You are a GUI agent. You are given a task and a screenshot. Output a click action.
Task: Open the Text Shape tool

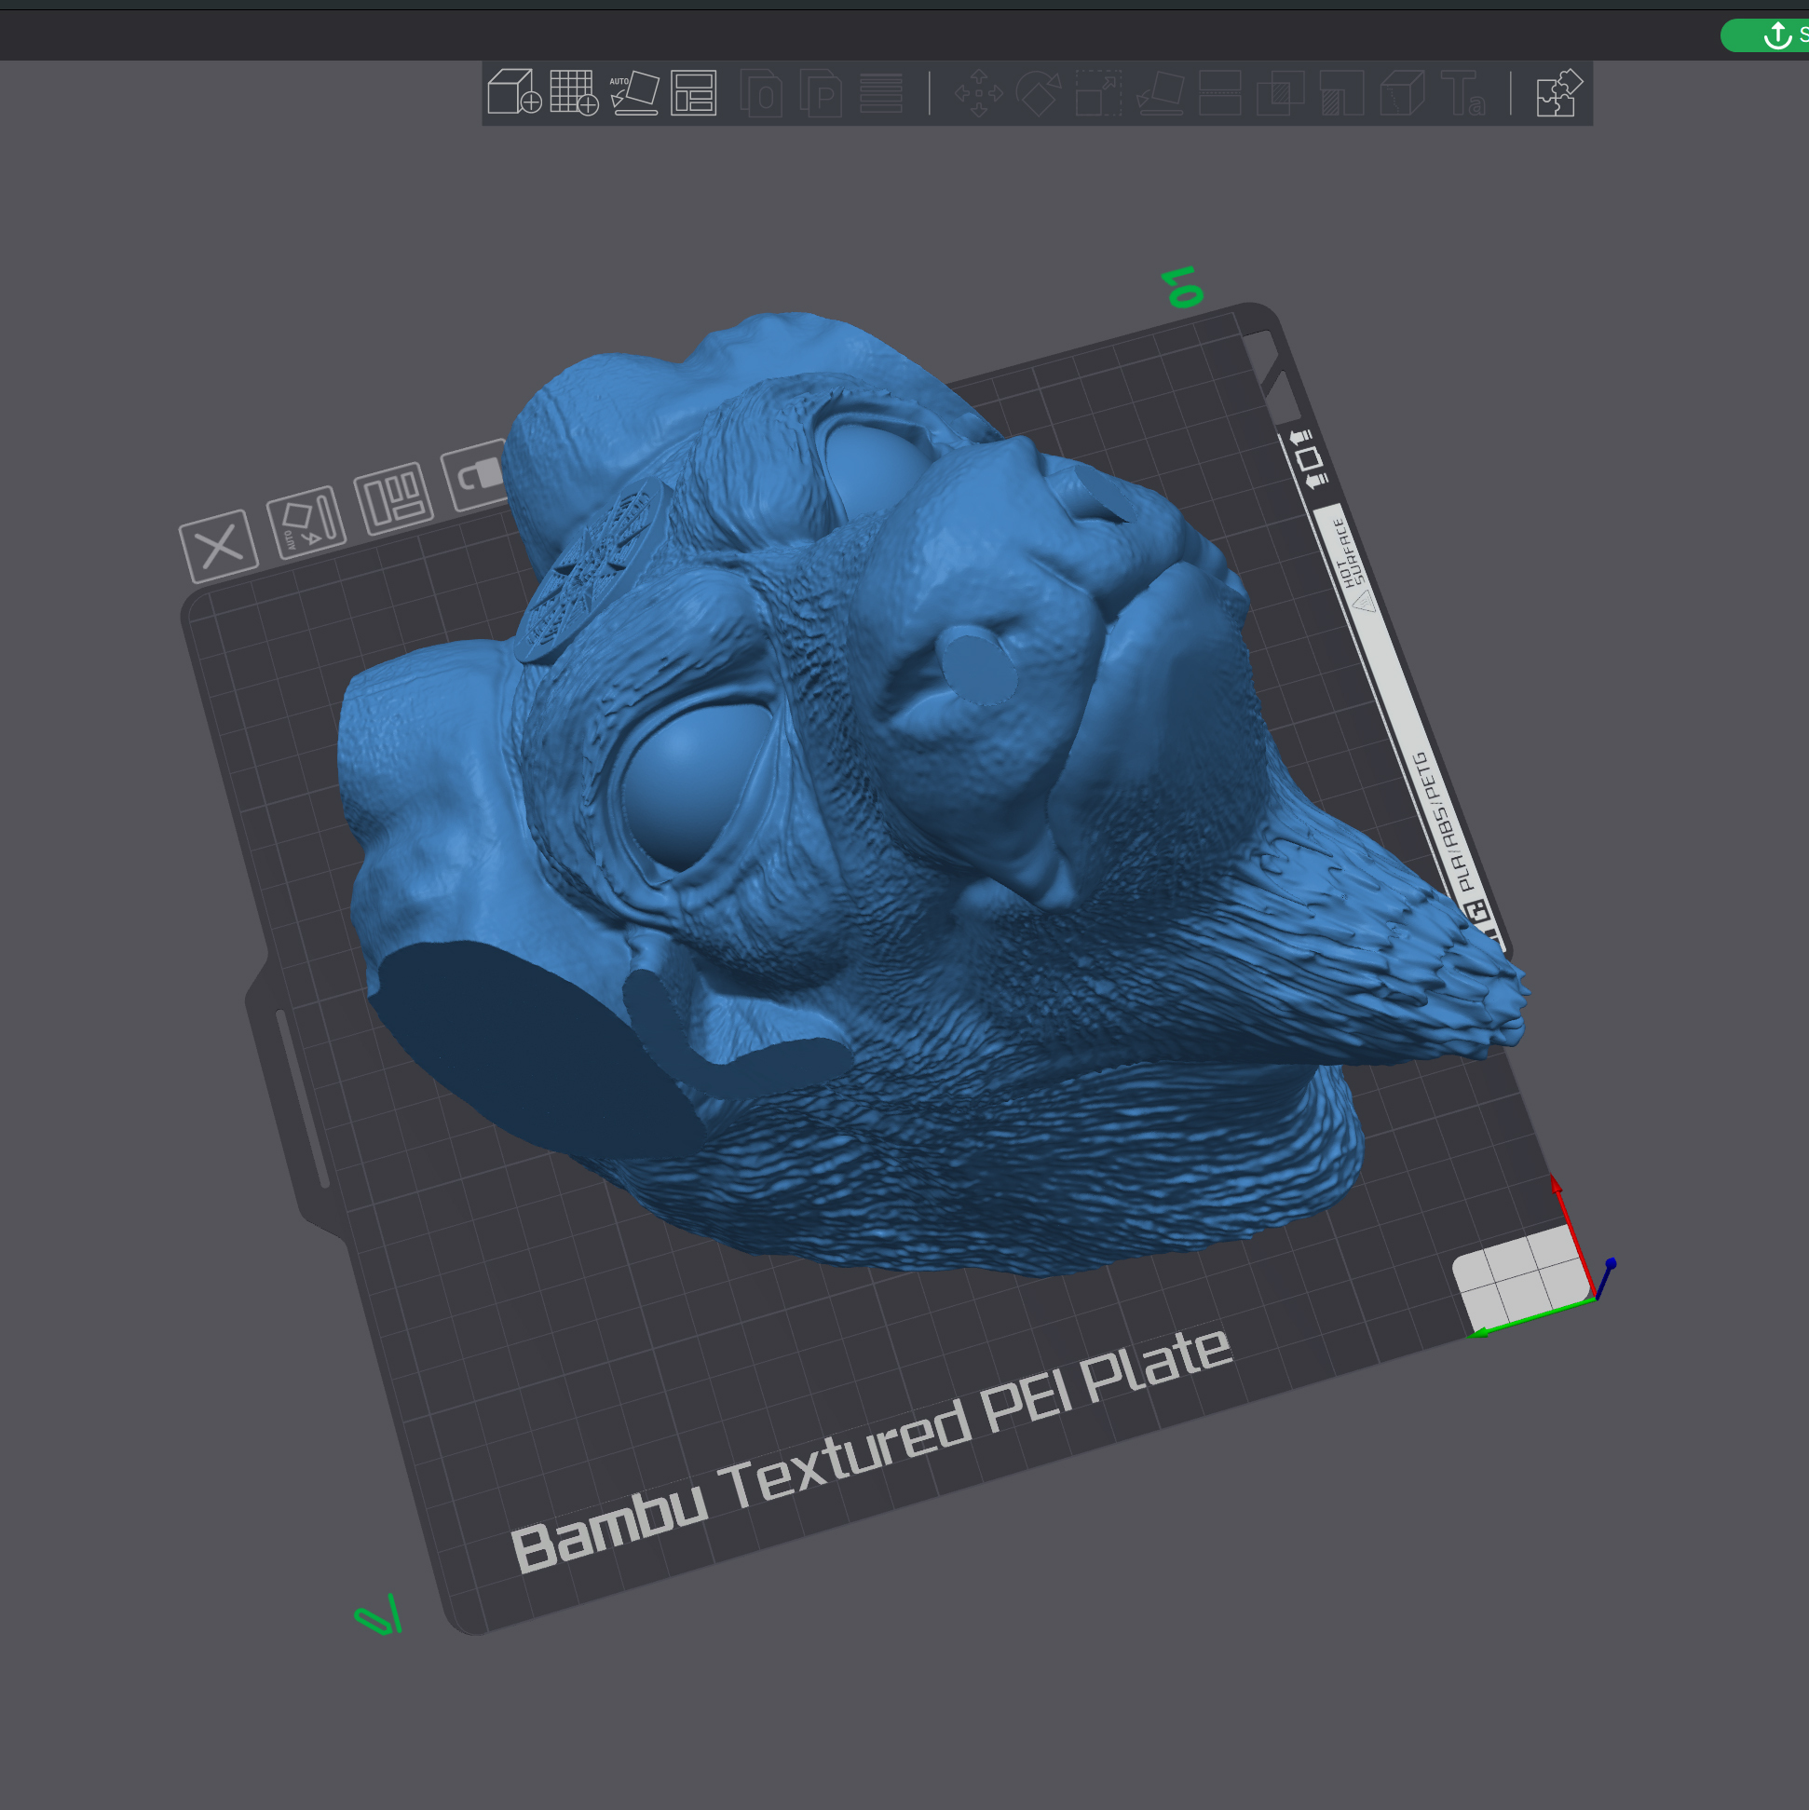1462,93
